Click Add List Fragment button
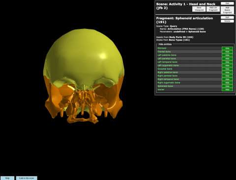The image size is (236, 180). (x=213, y=9)
